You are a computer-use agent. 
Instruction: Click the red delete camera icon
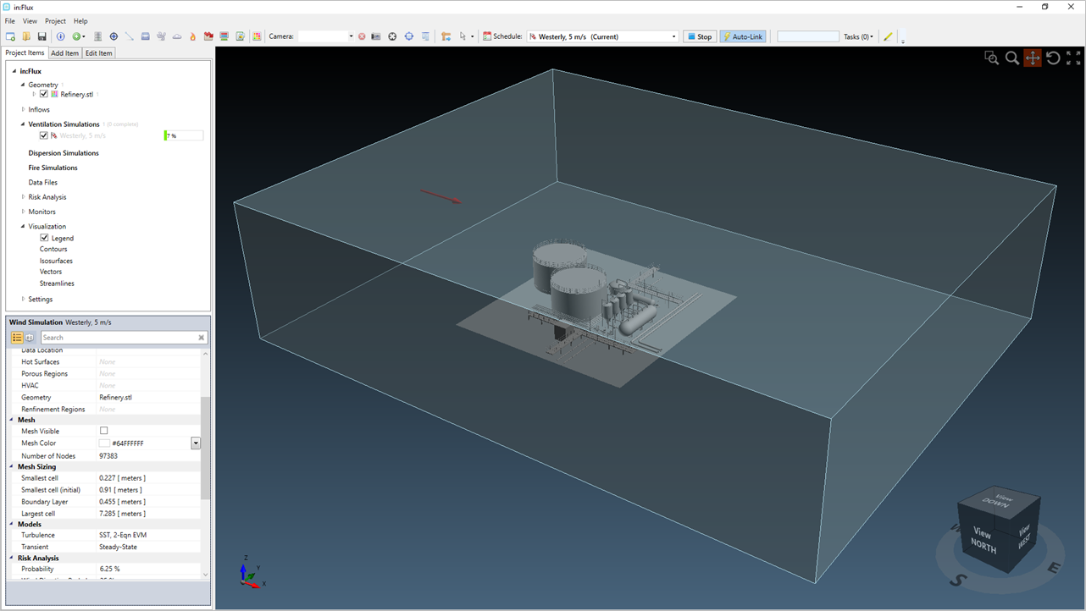(x=362, y=36)
